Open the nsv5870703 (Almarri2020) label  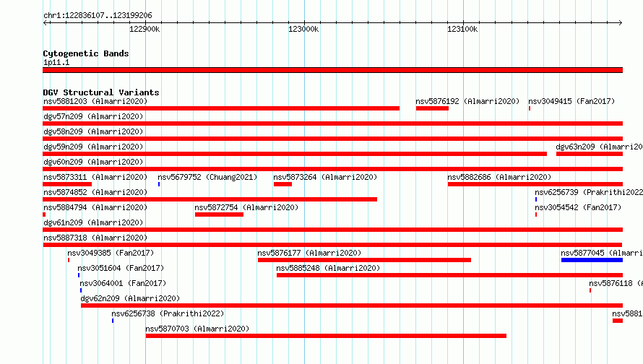click(x=197, y=329)
